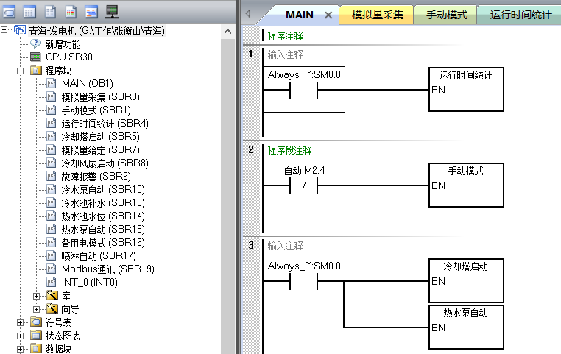This screenshot has width=561, height=354.
Task: Click the icon beside INT_0 (INT0)
Action: [51, 282]
